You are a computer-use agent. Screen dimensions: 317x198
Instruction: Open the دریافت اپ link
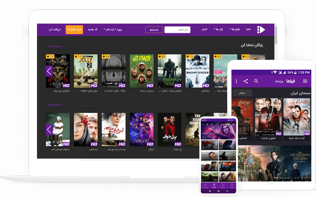(55, 30)
